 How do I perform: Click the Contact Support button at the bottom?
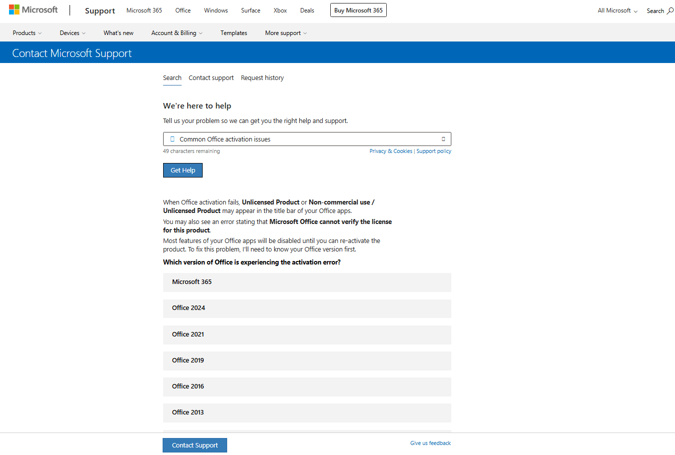(195, 445)
